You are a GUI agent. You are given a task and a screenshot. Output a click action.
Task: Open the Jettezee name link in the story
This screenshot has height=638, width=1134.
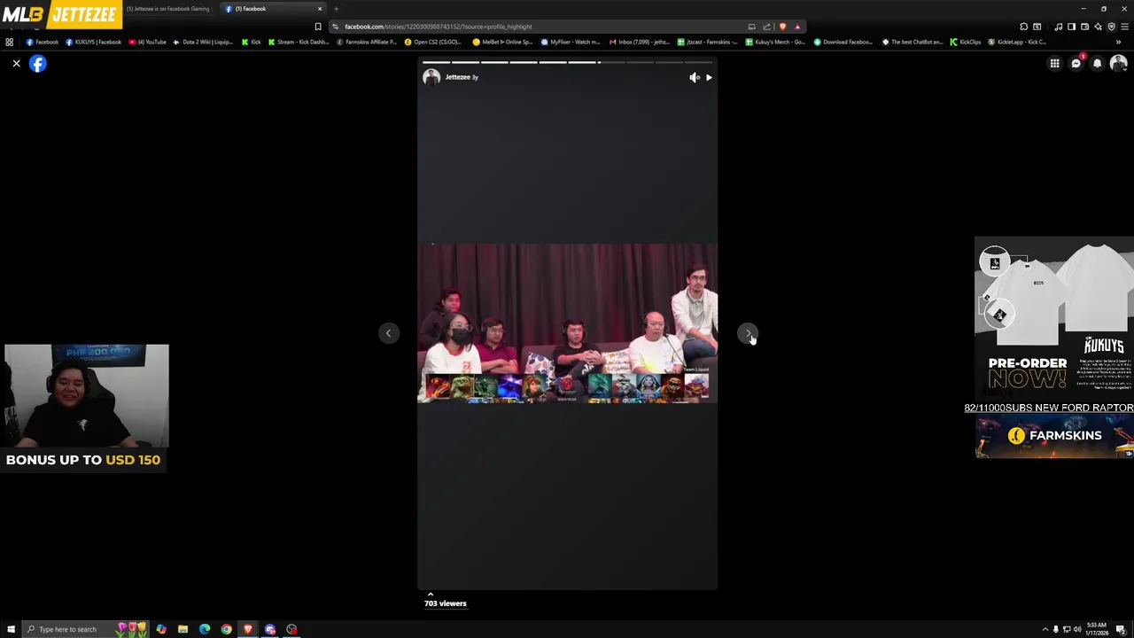[457, 77]
